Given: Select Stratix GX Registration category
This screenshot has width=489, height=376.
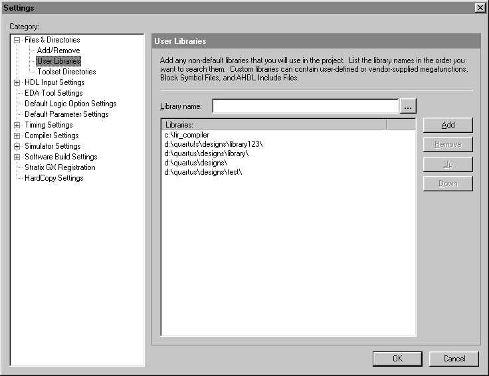Looking at the screenshot, I should coord(60,167).
